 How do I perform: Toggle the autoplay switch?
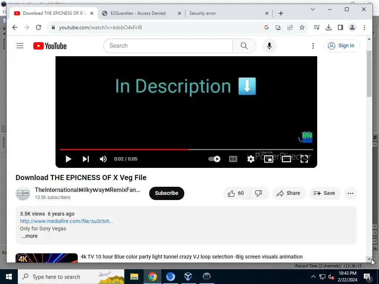tap(214, 159)
